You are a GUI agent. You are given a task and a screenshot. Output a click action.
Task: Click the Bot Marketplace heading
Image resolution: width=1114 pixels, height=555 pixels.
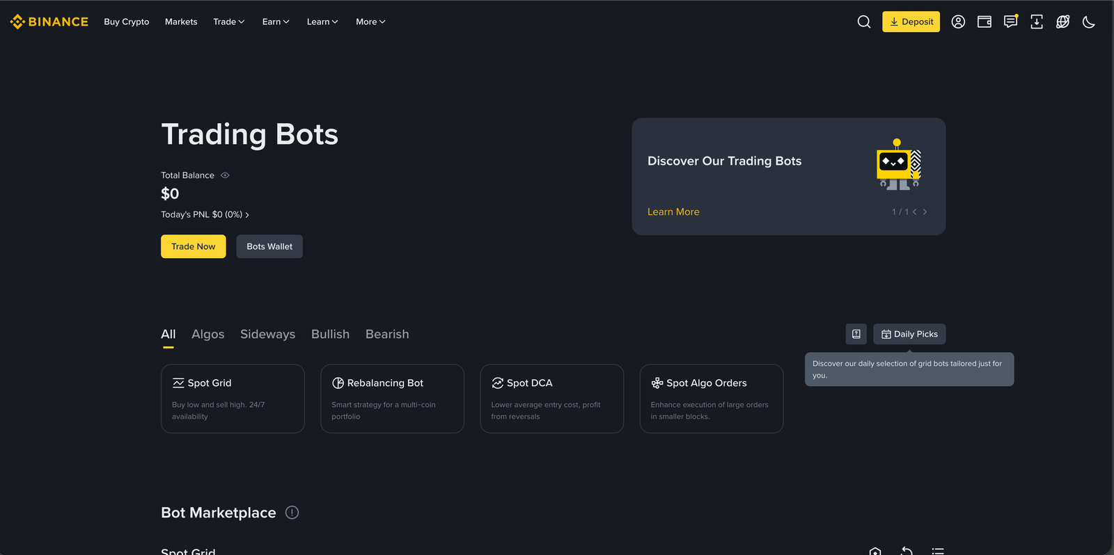(x=219, y=513)
